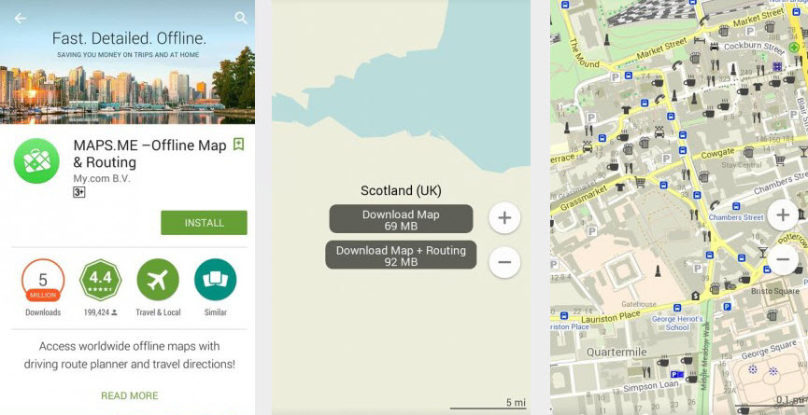
Task: Tap the green INSTALL button
Action: 204,223
